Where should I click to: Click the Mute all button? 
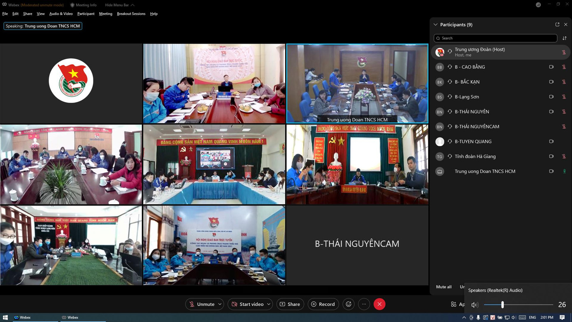444,287
